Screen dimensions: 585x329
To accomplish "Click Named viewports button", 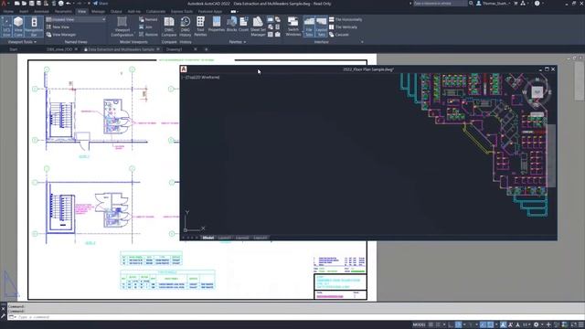I will (148, 19).
